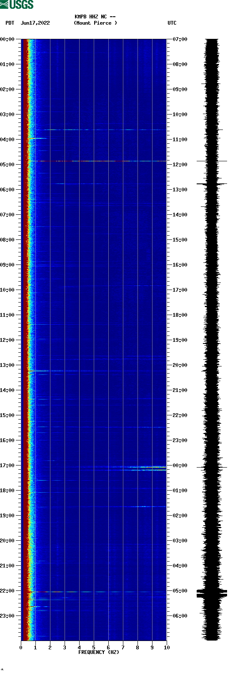Click the PDT 05:00 time label

click(x=7, y=165)
